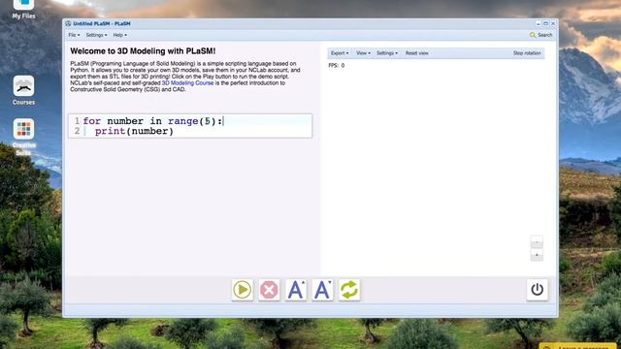The height and width of the screenshot is (349, 621).
Task: Decrease the editor font size
Action: 322,290
